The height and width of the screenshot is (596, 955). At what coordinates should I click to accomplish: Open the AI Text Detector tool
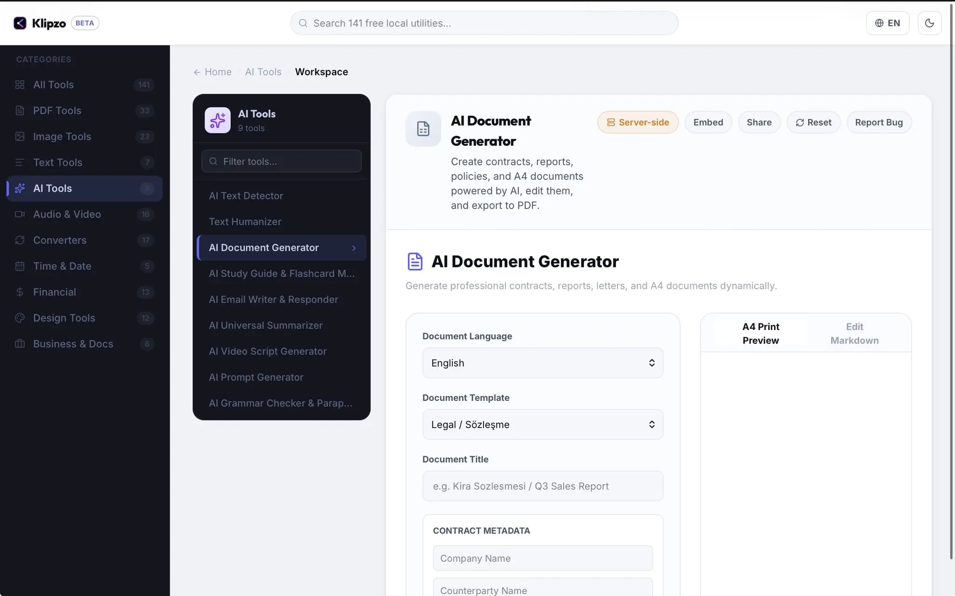[x=282, y=196]
